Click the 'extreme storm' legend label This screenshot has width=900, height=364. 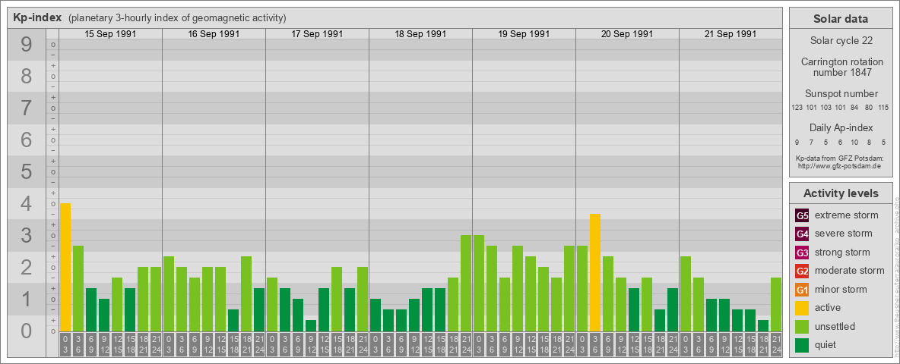(847, 215)
